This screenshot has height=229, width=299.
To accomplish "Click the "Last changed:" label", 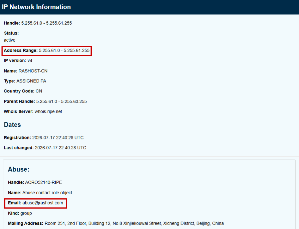I will click(19, 148).
